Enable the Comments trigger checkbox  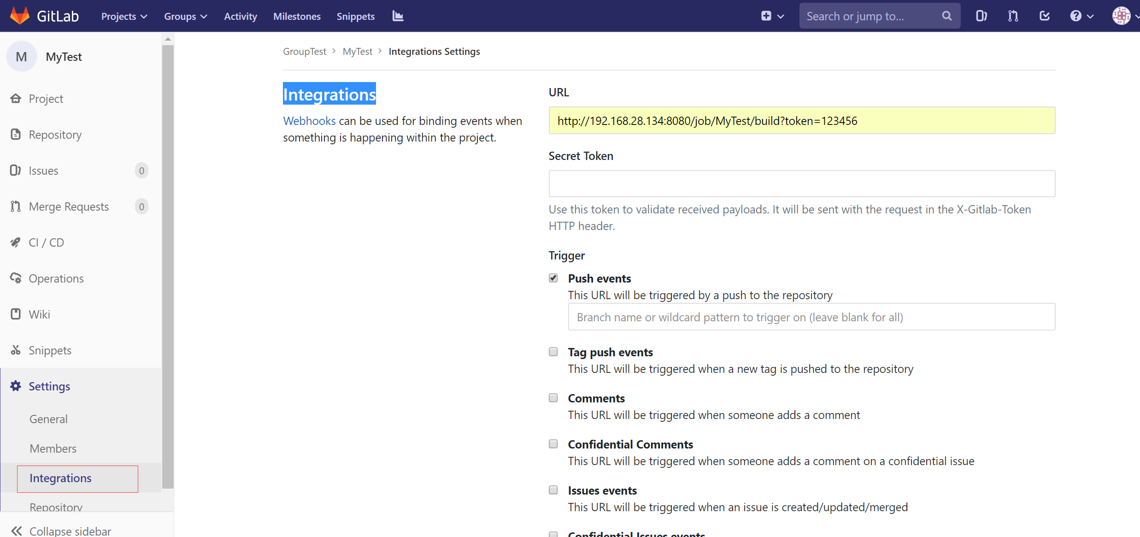[553, 398]
